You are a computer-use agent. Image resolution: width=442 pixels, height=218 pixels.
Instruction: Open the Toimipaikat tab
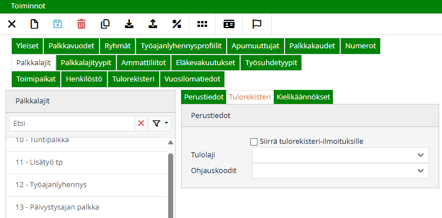point(36,79)
